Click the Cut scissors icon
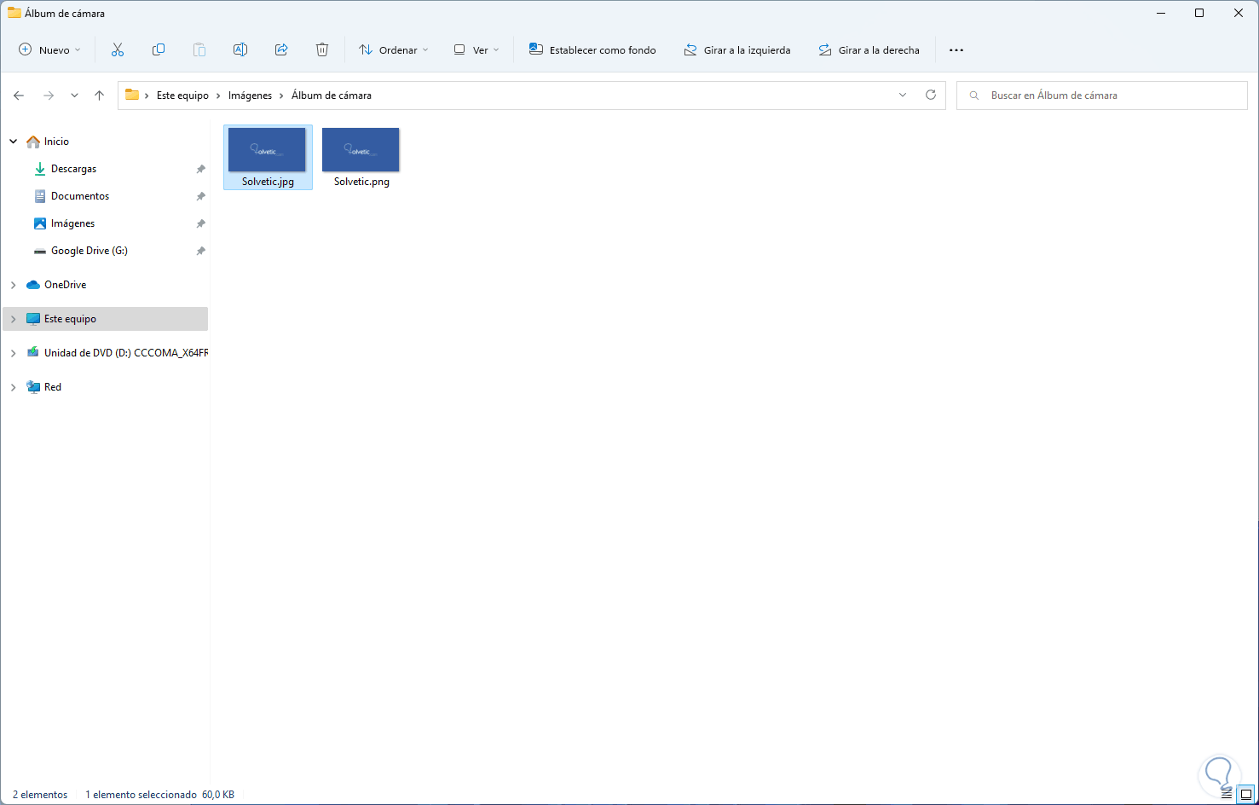The width and height of the screenshot is (1259, 805). click(118, 50)
